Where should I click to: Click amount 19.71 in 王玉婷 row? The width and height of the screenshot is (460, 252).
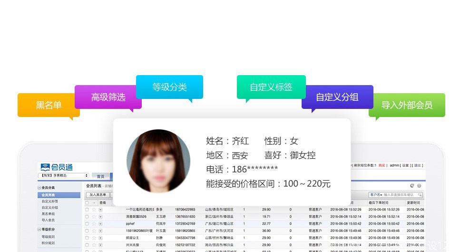[266, 216]
